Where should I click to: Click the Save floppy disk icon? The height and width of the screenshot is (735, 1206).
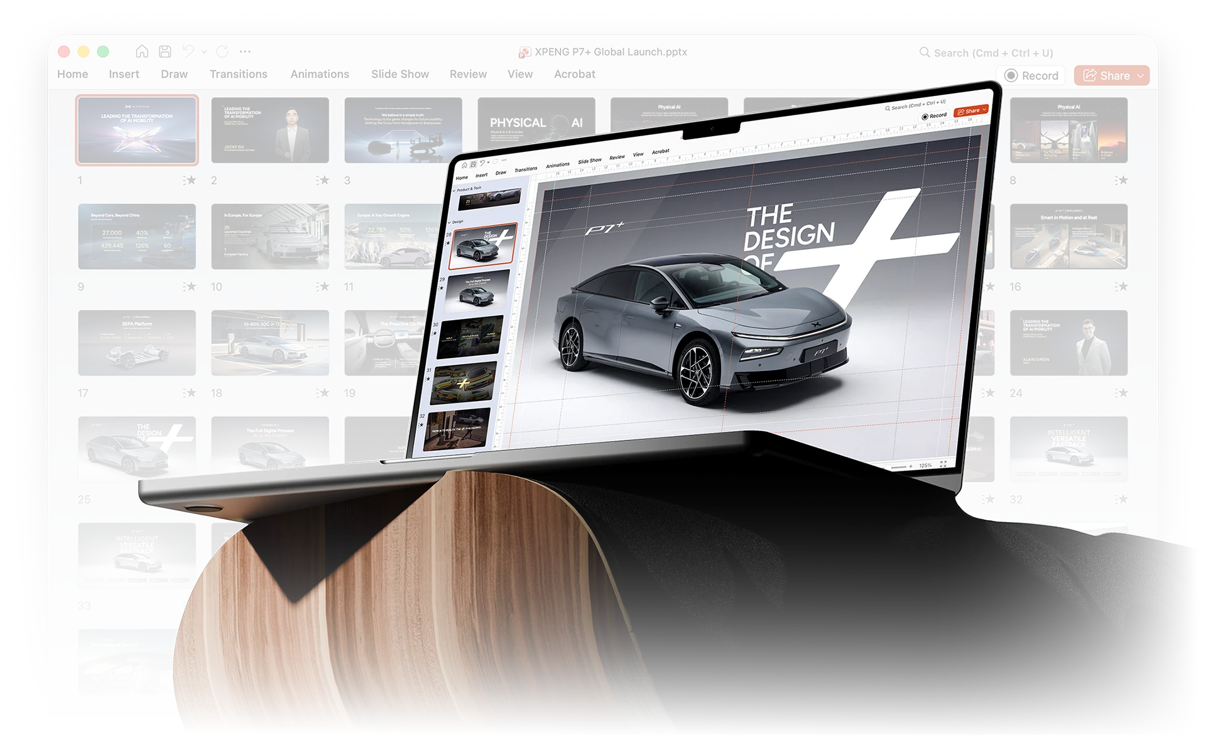[165, 51]
